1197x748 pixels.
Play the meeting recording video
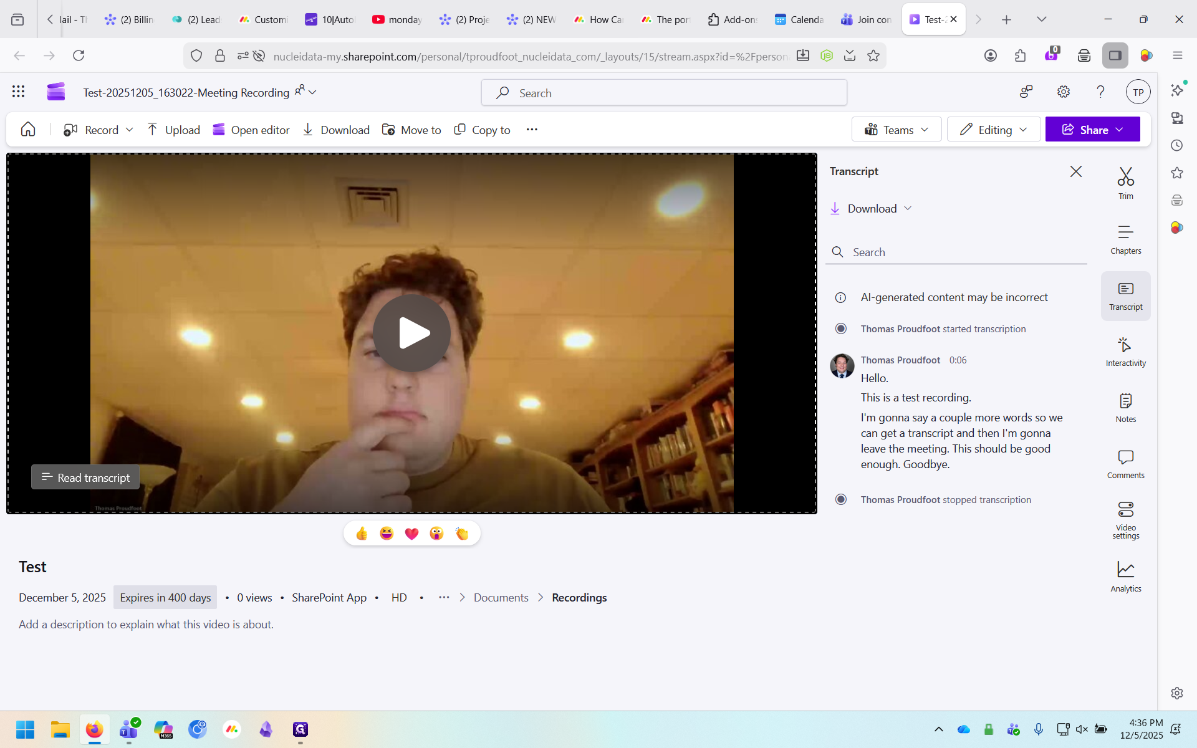(411, 333)
